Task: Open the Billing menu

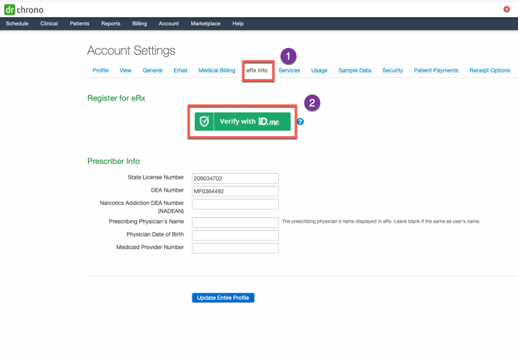Action: click(x=139, y=24)
